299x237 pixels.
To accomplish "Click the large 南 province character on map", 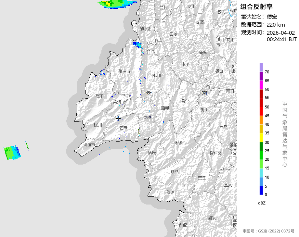I will click(x=204, y=93).
